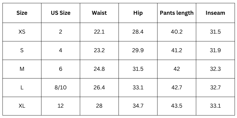Select the 8/10 US size cell
Screen dimensions: 237x118
tap(60, 87)
